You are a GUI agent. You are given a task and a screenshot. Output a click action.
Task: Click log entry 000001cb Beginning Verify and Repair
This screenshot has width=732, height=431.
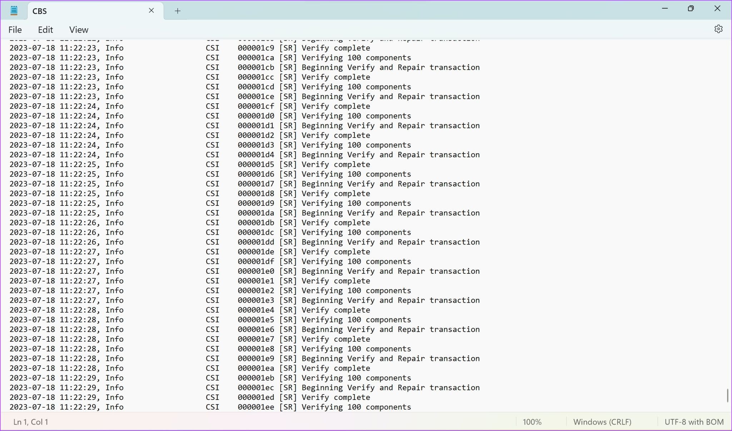(x=244, y=67)
